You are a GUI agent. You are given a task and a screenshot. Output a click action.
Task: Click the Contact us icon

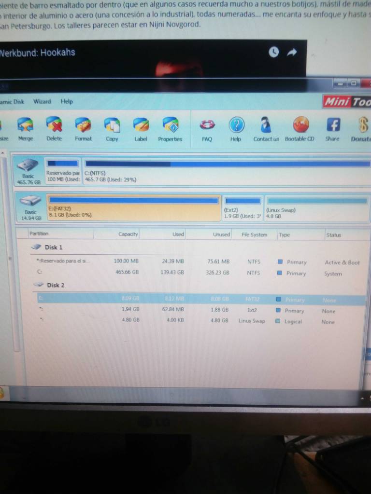[266, 124]
